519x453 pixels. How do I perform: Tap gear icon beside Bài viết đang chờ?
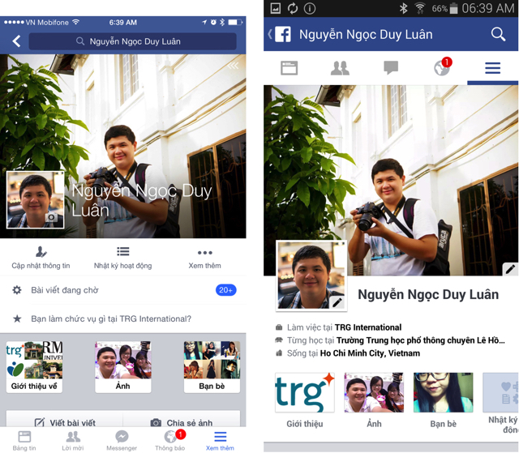(x=17, y=290)
